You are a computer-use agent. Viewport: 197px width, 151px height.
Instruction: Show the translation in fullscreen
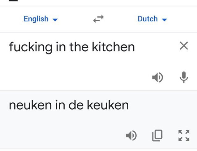(184, 135)
